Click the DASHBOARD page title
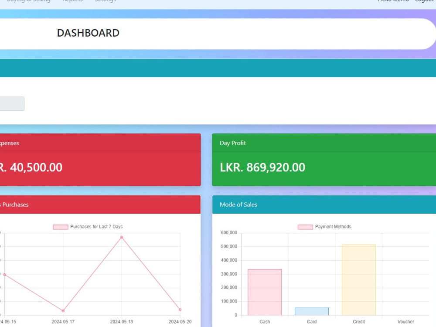Image resolution: width=436 pixels, height=327 pixels. tap(88, 33)
